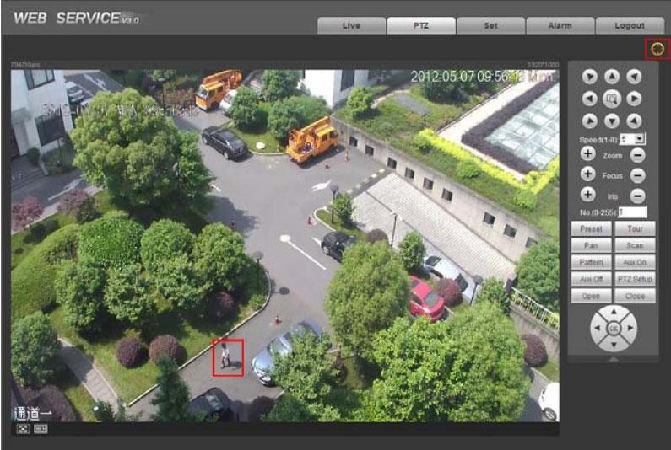671x450 pixels.
Task: Turn on auxiliary with Aux On button
Action: [x=634, y=263]
